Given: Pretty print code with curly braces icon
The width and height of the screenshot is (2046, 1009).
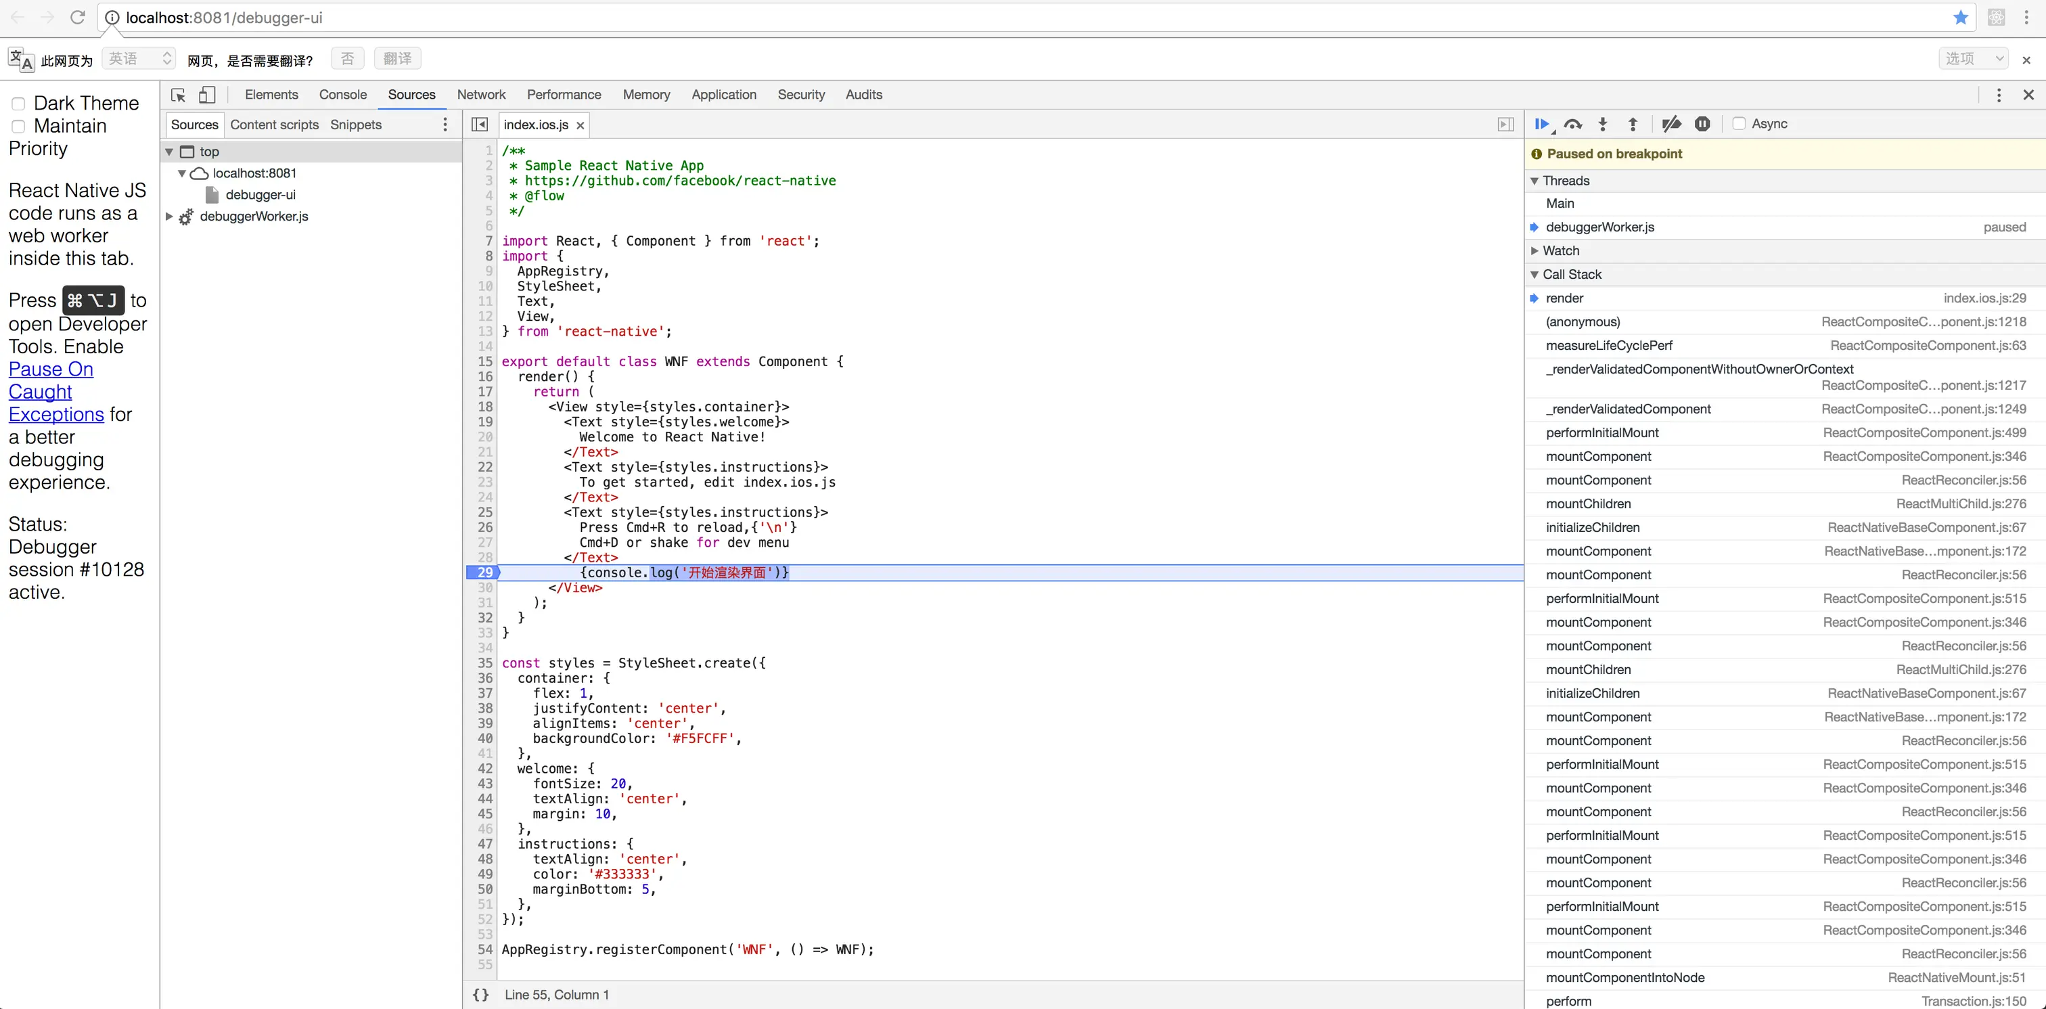Looking at the screenshot, I should click(480, 995).
